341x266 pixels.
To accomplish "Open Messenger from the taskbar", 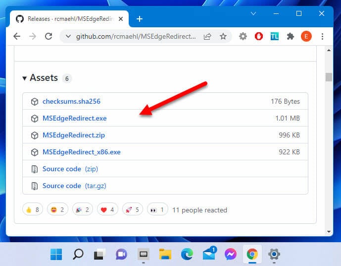I will pyautogui.click(x=231, y=254).
